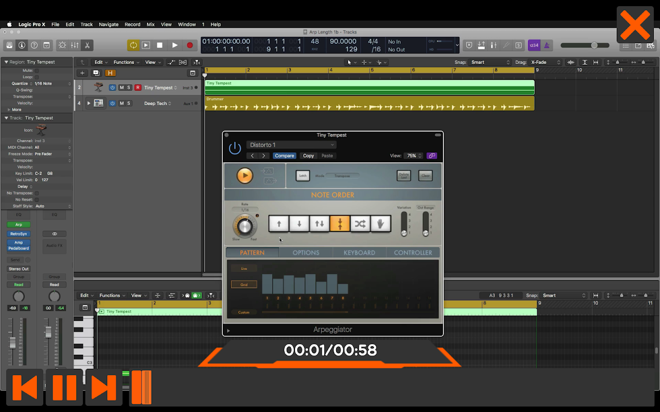Expand the More section in Region inspector
This screenshot has width=660, height=412.
(x=14, y=110)
